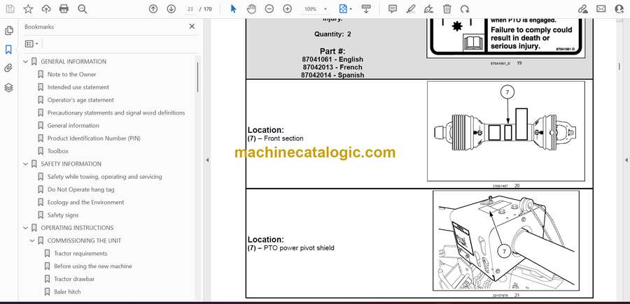The width and height of the screenshot is (630, 304).
Task: Click the delete trash icon
Action: [447, 9]
